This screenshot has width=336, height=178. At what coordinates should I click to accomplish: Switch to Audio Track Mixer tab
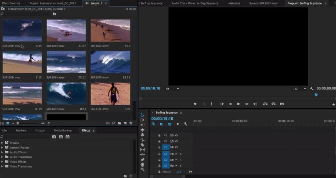(x=195, y=3)
